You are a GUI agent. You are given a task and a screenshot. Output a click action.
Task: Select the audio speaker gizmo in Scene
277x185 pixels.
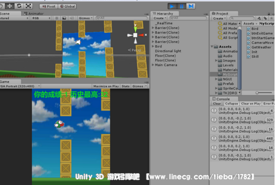[x=78, y=42]
